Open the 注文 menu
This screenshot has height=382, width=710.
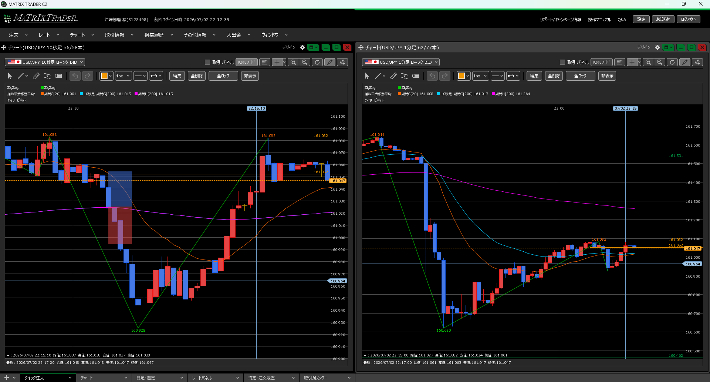(18, 35)
